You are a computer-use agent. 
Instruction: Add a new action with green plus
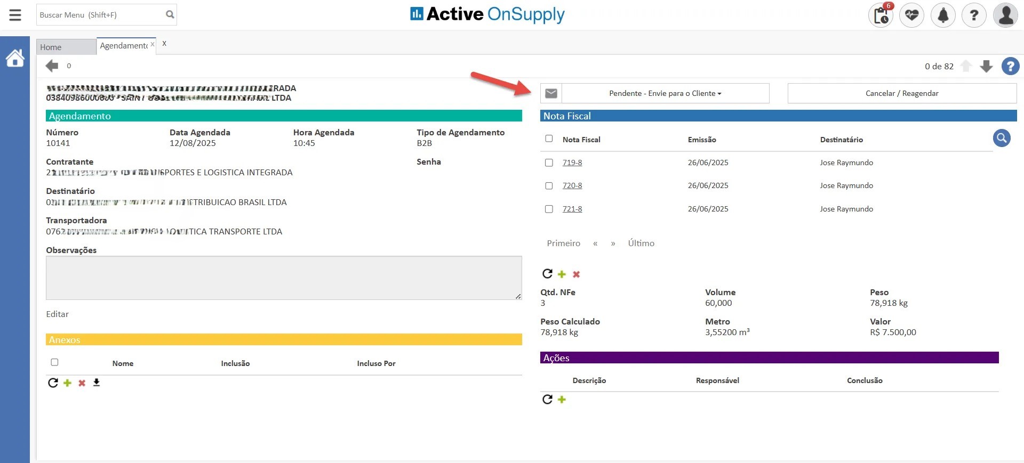pos(562,400)
